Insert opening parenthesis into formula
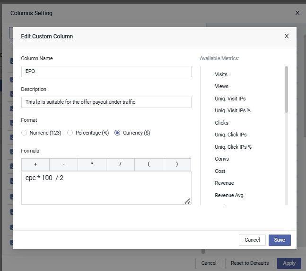The width and height of the screenshot is (306, 271). click(149, 164)
